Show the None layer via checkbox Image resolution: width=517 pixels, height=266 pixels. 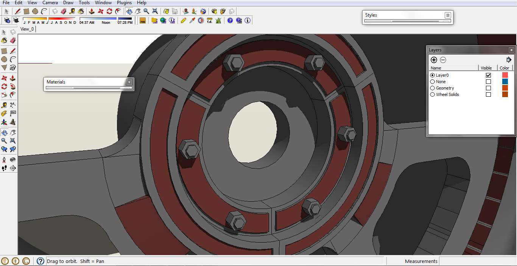[488, 82]
